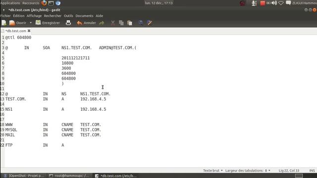
Task: Click the New document icon in toolbar
Action: [x=4, y=23]
